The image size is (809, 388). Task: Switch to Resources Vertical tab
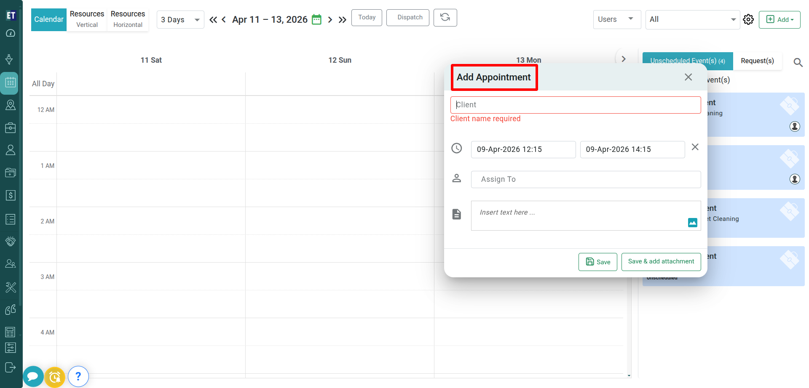[87, 19]
